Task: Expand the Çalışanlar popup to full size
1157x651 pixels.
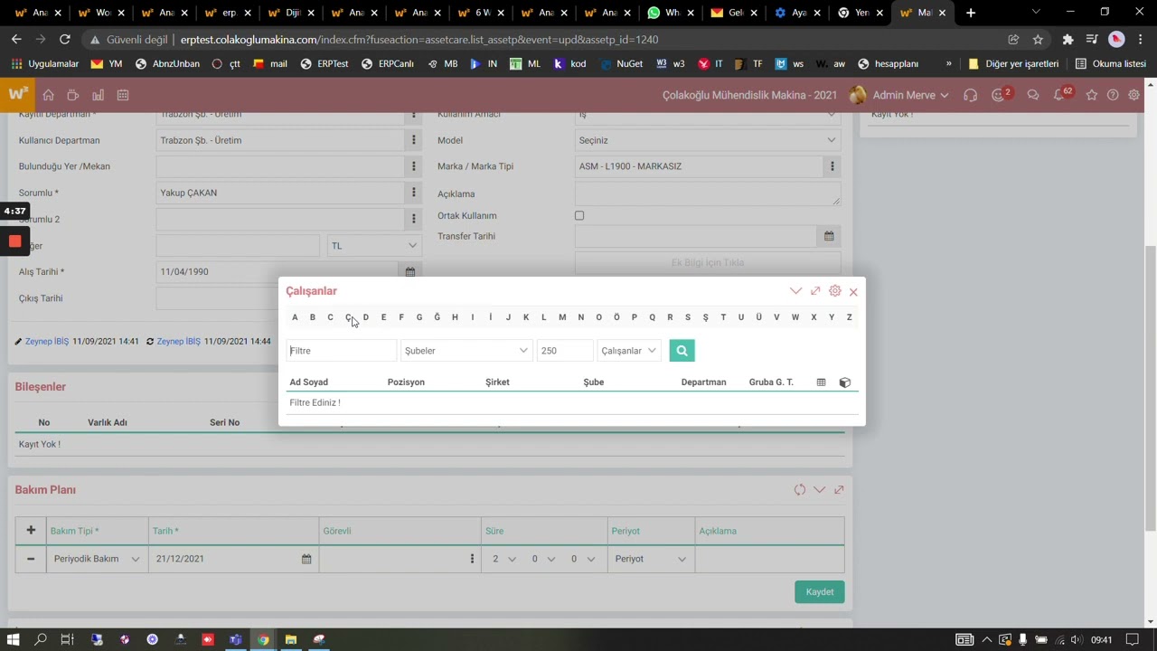Action: tap(815, 291)
